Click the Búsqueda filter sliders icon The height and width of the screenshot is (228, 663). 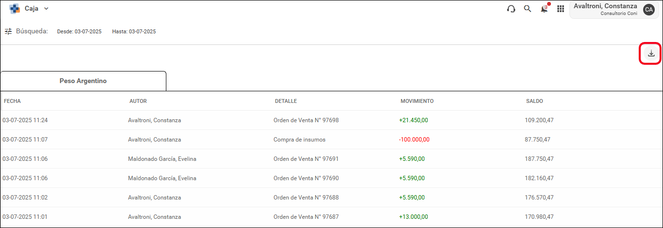click(x=8, y=31)
